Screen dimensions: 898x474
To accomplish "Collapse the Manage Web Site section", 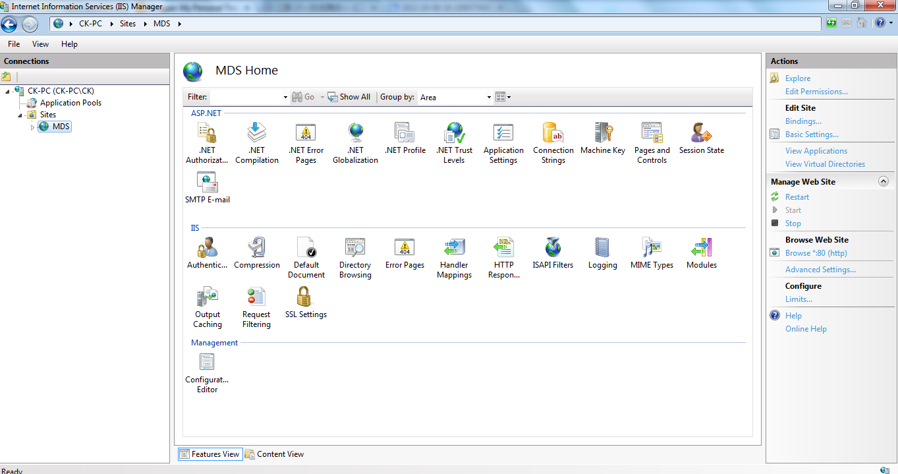I will point(884,181).
